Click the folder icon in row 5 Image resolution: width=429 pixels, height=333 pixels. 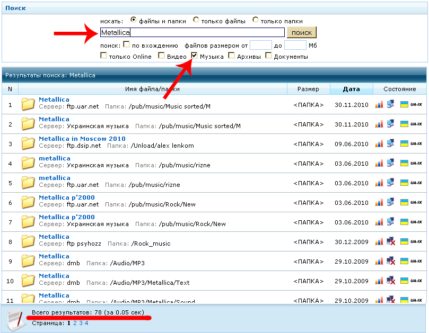pyautogui.click(x=28, y=183)
